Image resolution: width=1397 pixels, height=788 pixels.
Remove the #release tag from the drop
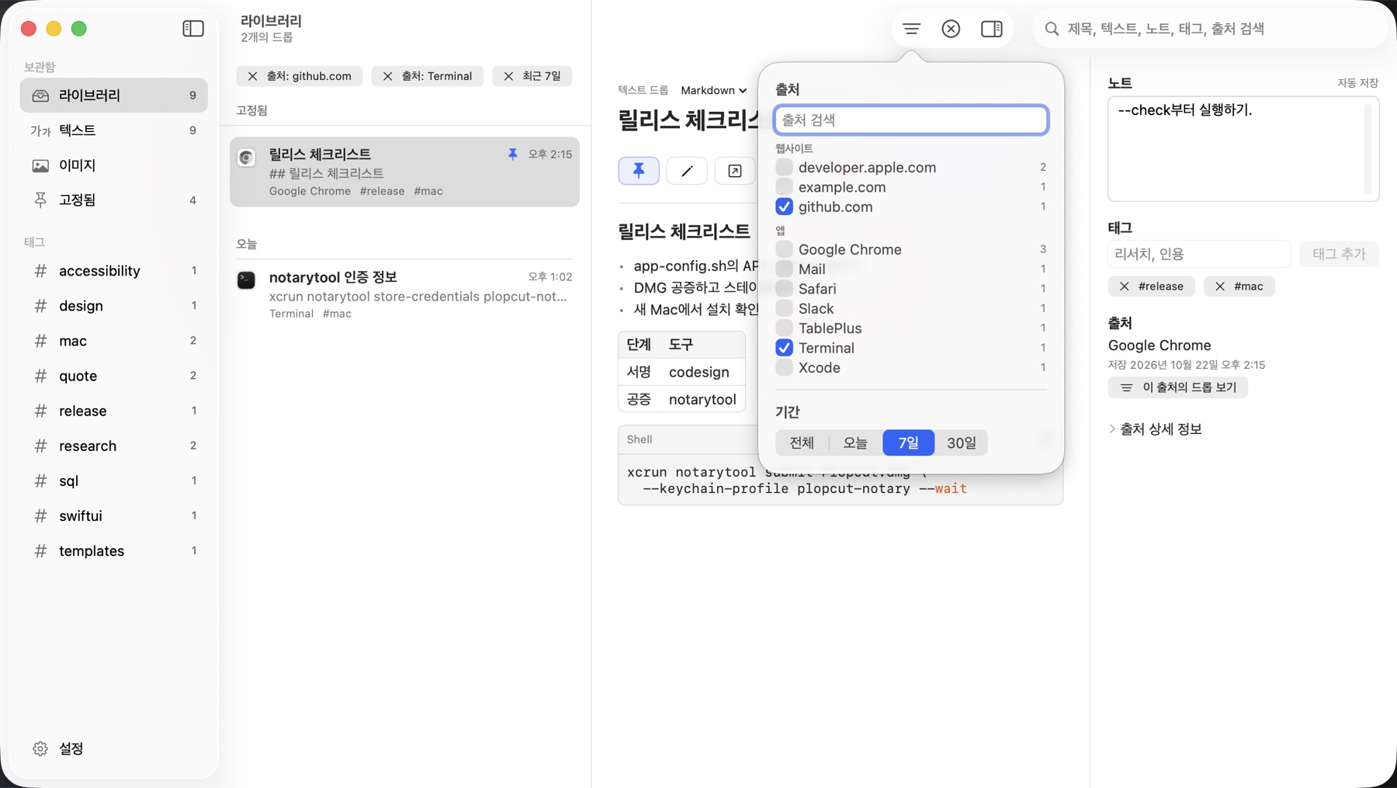tap(1124, 286)
